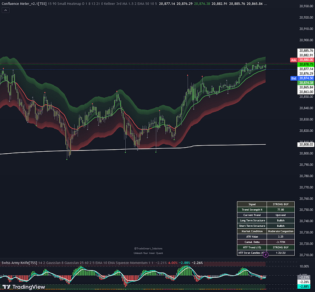Click the 20,710.00 price scale label

306,255
